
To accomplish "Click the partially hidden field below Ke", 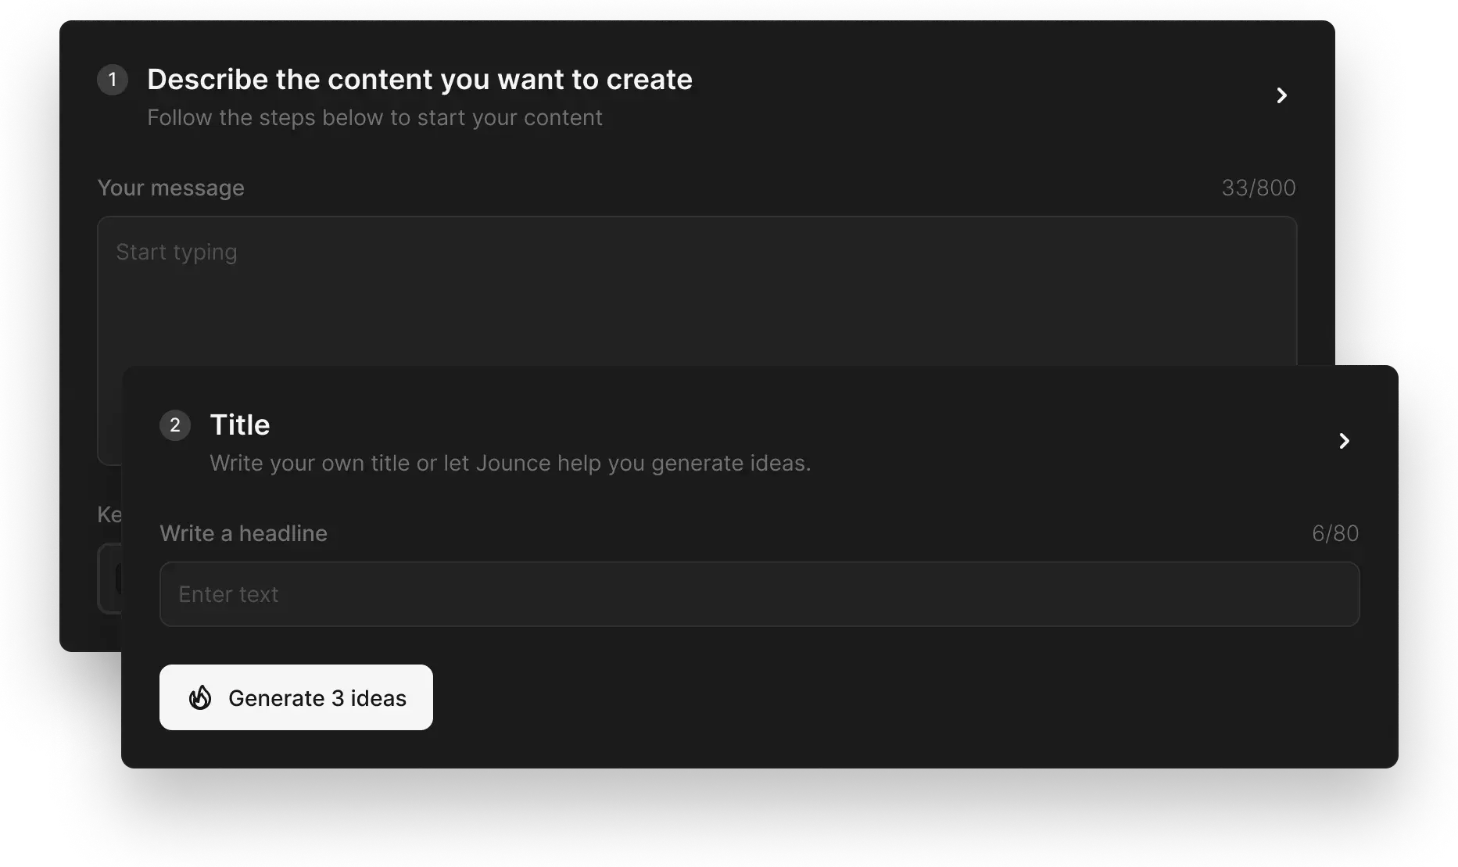I will 109,579.
